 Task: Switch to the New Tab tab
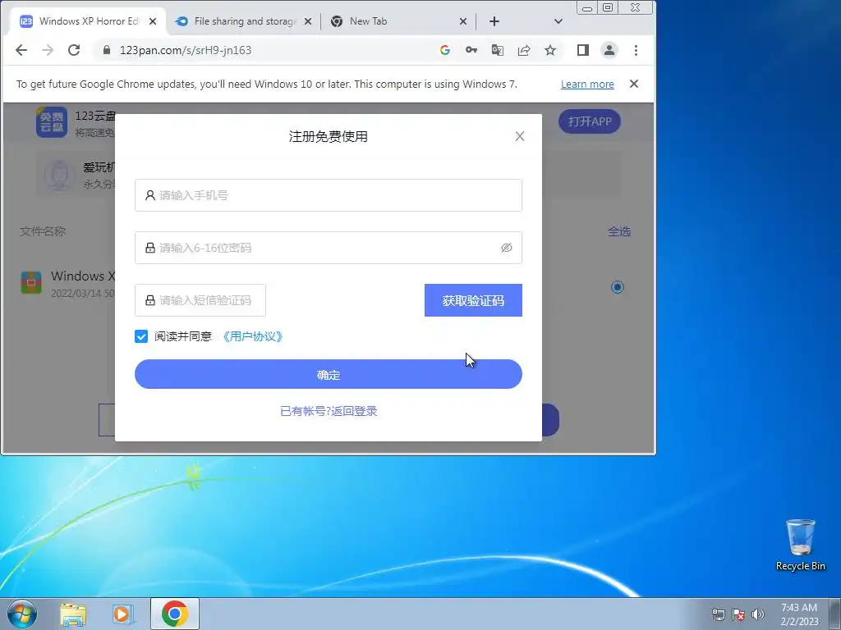click(x=397, y=21)
